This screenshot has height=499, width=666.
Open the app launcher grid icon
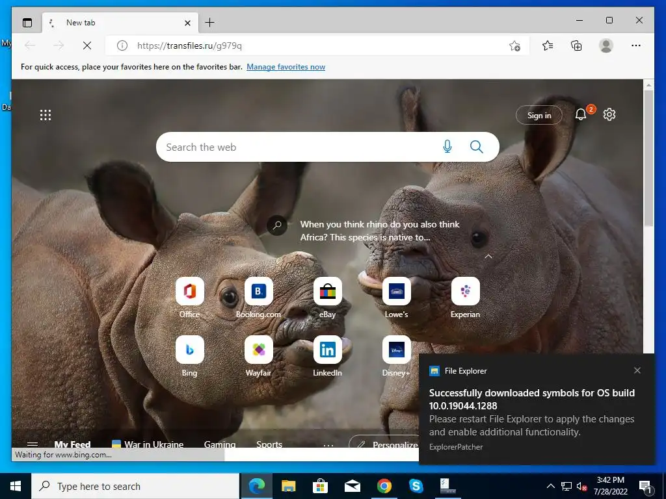coord(46,115)
